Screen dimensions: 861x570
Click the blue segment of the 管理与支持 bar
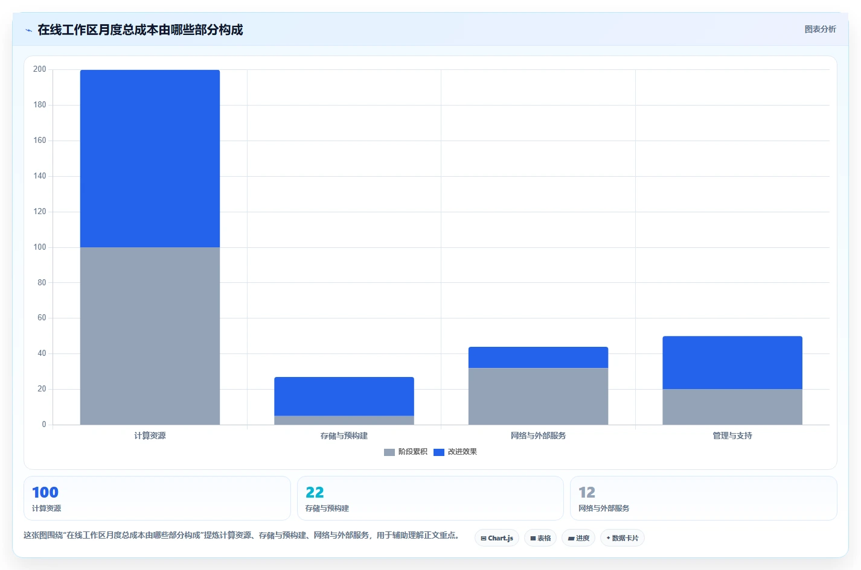(732, 363)
